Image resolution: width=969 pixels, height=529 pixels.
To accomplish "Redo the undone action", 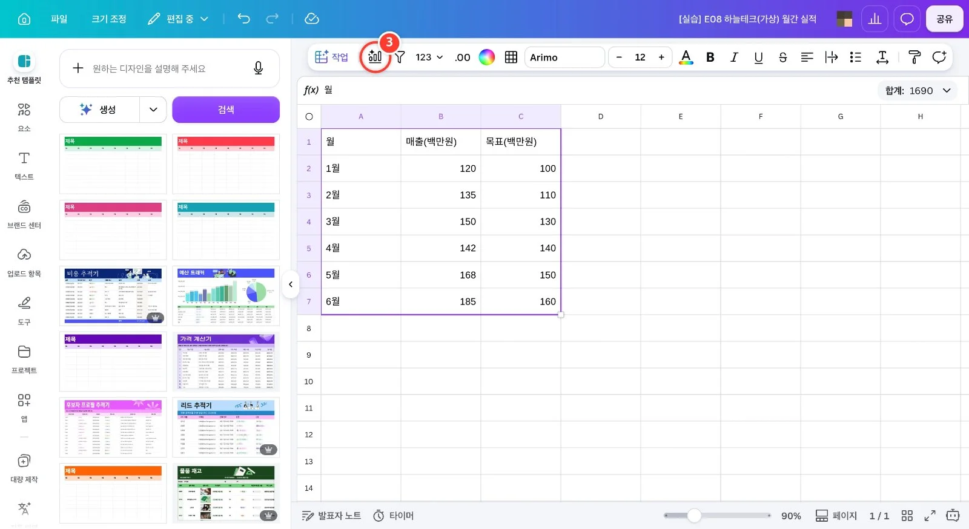I will [273, 19].
